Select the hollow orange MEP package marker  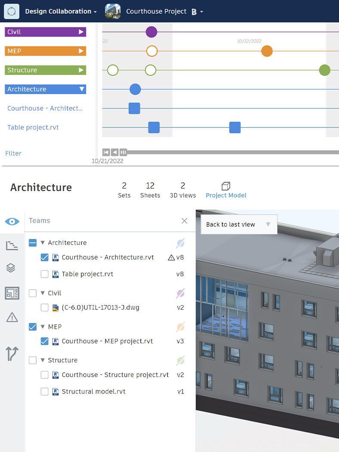click(152, 51)
